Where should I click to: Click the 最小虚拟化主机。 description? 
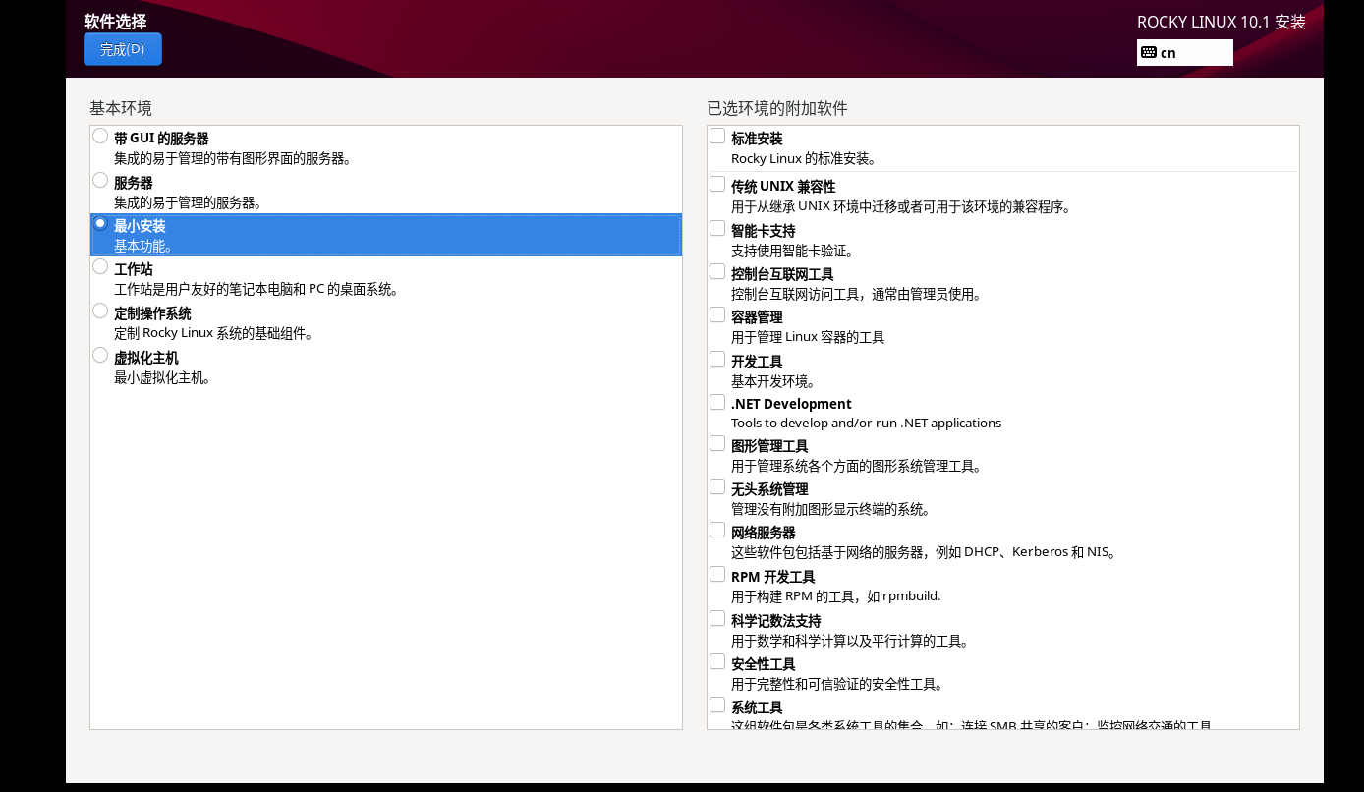(162, 377)
